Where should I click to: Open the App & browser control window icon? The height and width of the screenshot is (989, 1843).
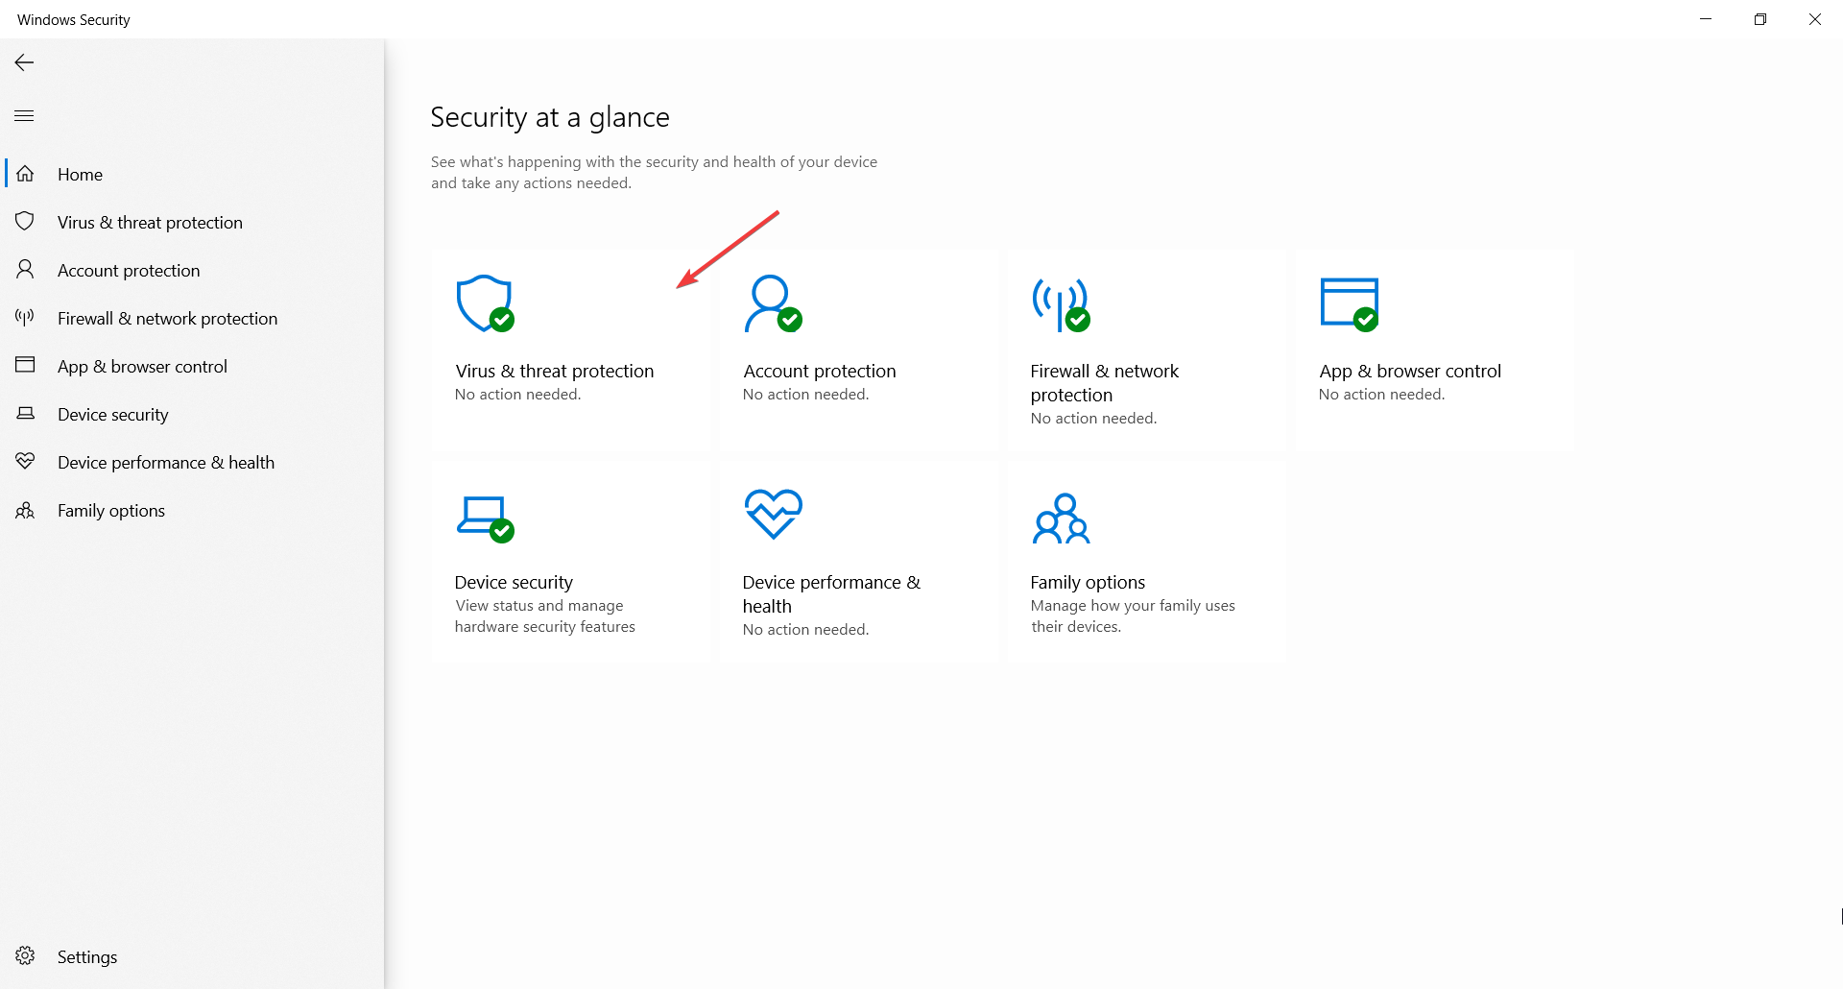(1349, 303)
